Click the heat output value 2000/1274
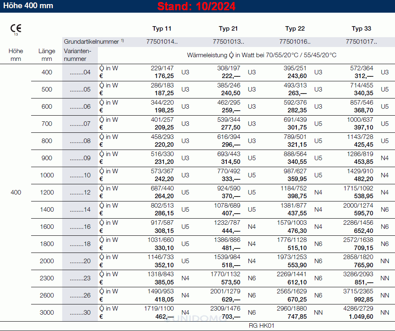 [358, 206]
